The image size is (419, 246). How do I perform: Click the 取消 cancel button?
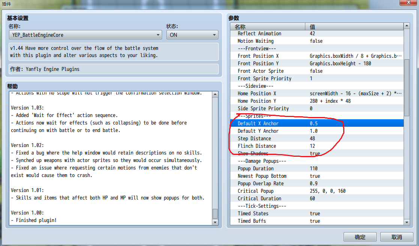click(x=396, y=237)
